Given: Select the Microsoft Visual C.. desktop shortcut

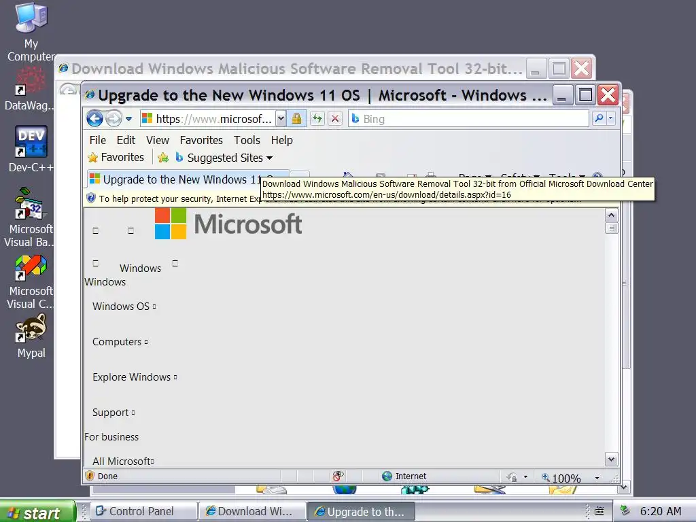Looking at the screenshot, I should pos(30,282).
